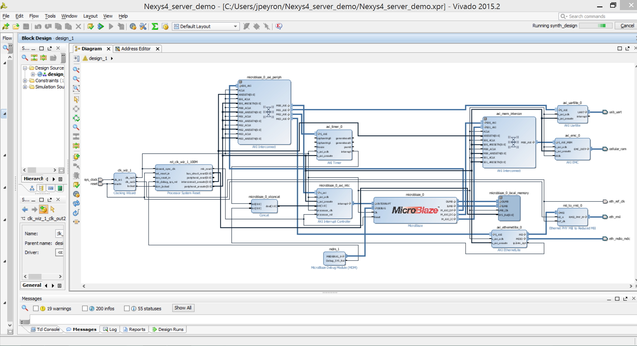Click the search icon in Sources panel
Image resolution: width=637 pixels, height=346 pixels.
[25, 58]
